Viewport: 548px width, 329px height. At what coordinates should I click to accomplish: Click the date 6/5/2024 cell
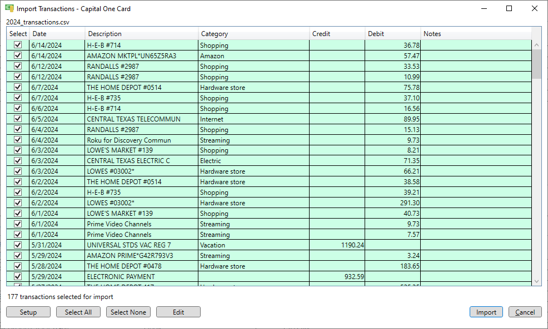tap(57, 119)
